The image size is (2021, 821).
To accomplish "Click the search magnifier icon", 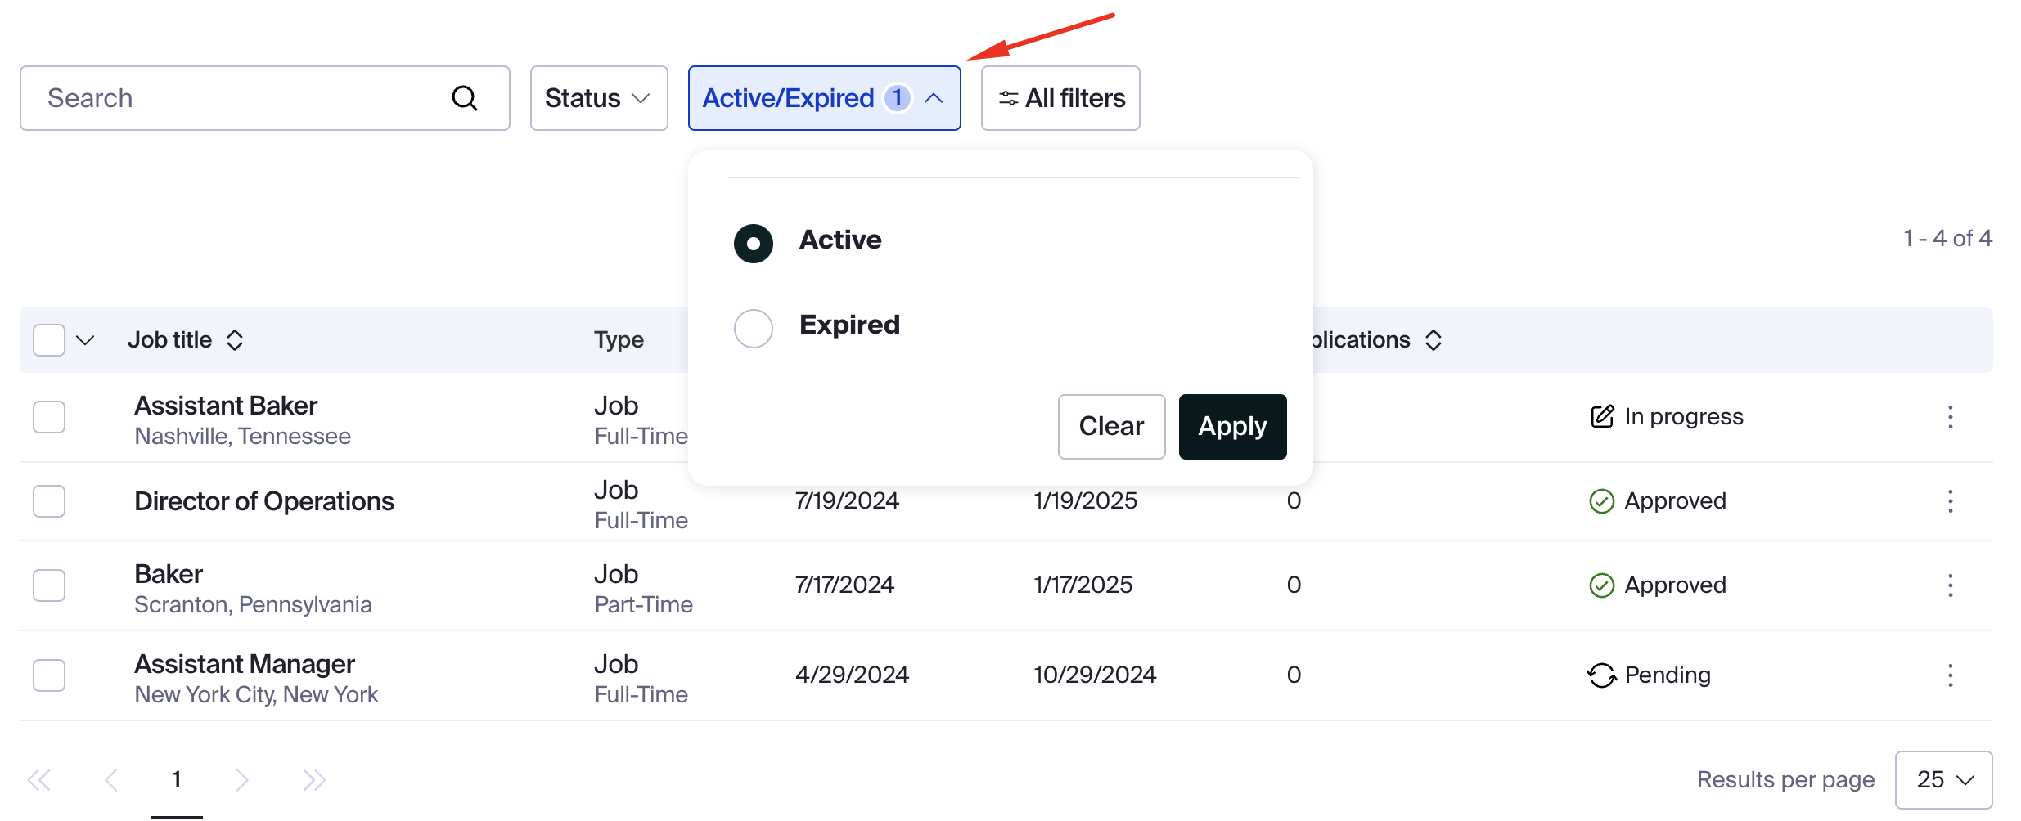I will (x=464, y=97).
